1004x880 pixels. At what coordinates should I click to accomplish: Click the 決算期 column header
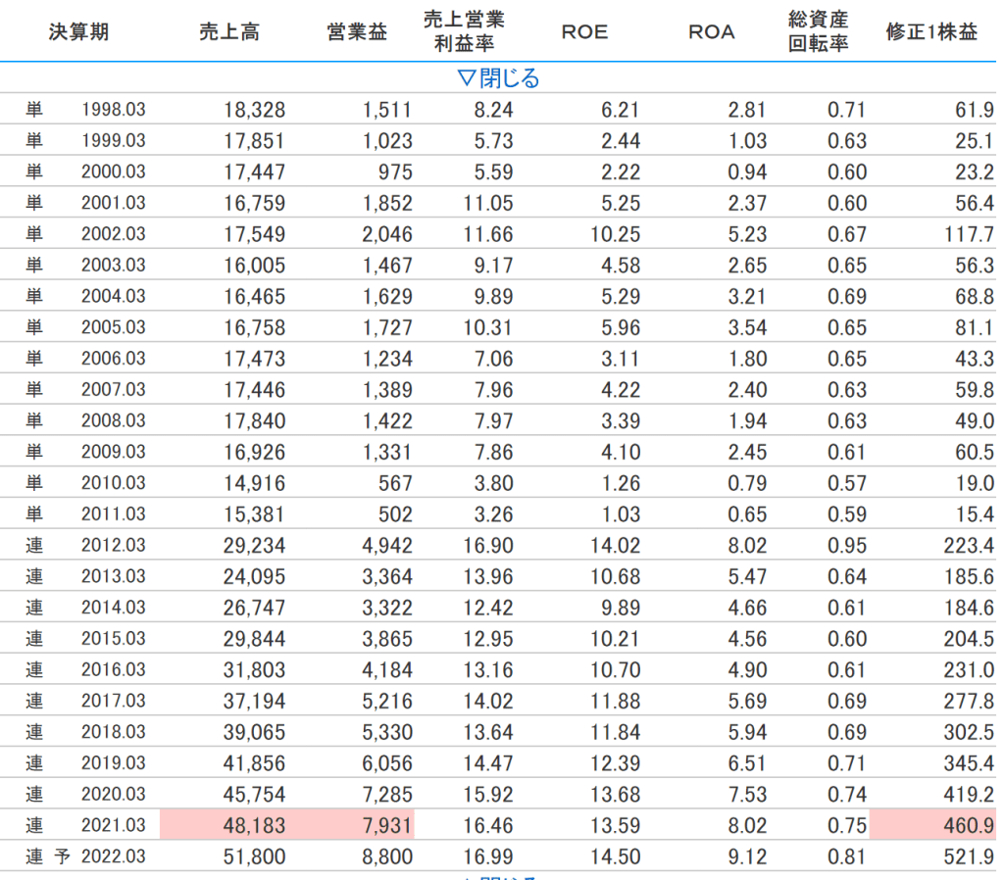pos(78,31)
